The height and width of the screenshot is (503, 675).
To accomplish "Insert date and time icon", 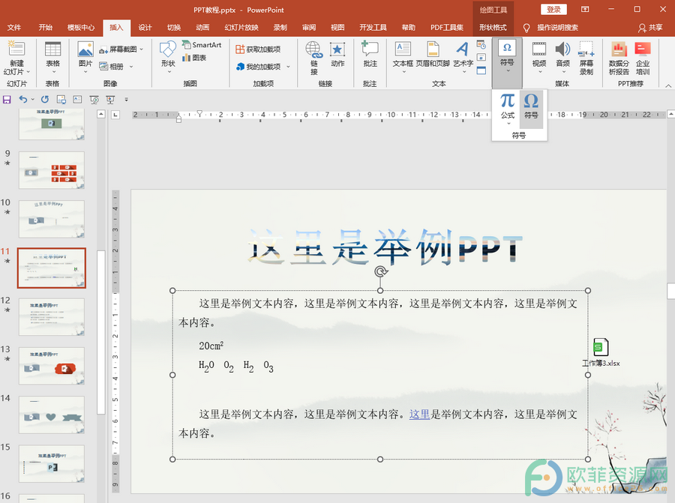I will click(x=481, y=45).
